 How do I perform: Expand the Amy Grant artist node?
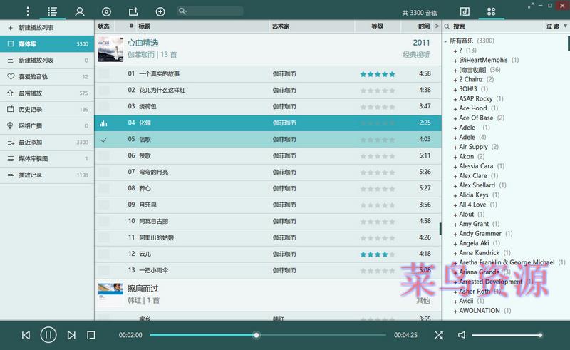pos(455,225)
